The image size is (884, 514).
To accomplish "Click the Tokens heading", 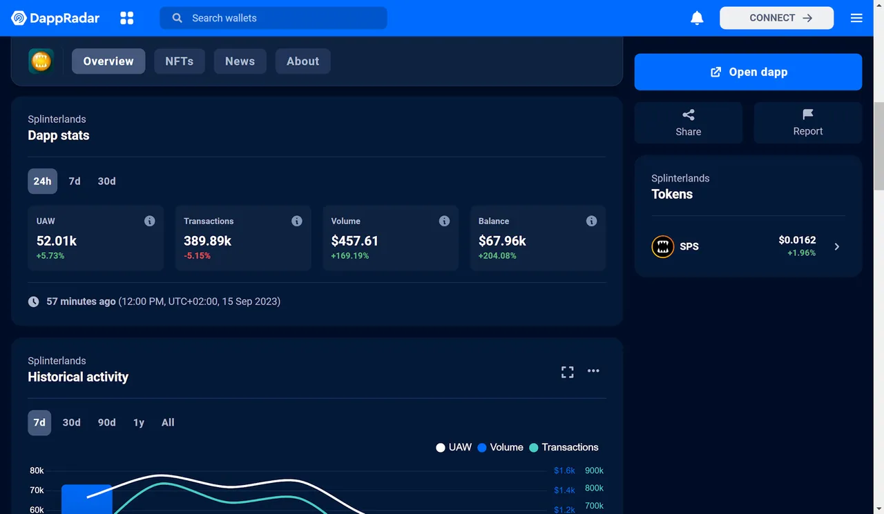I will click(672, 194).
